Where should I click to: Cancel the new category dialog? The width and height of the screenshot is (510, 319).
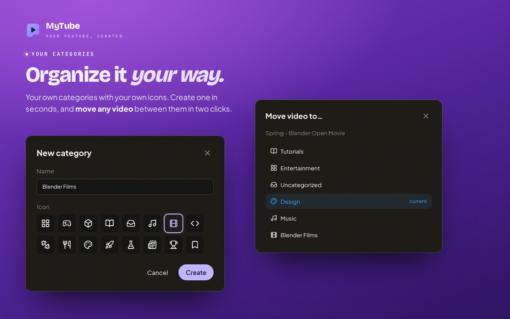point(157,273)
